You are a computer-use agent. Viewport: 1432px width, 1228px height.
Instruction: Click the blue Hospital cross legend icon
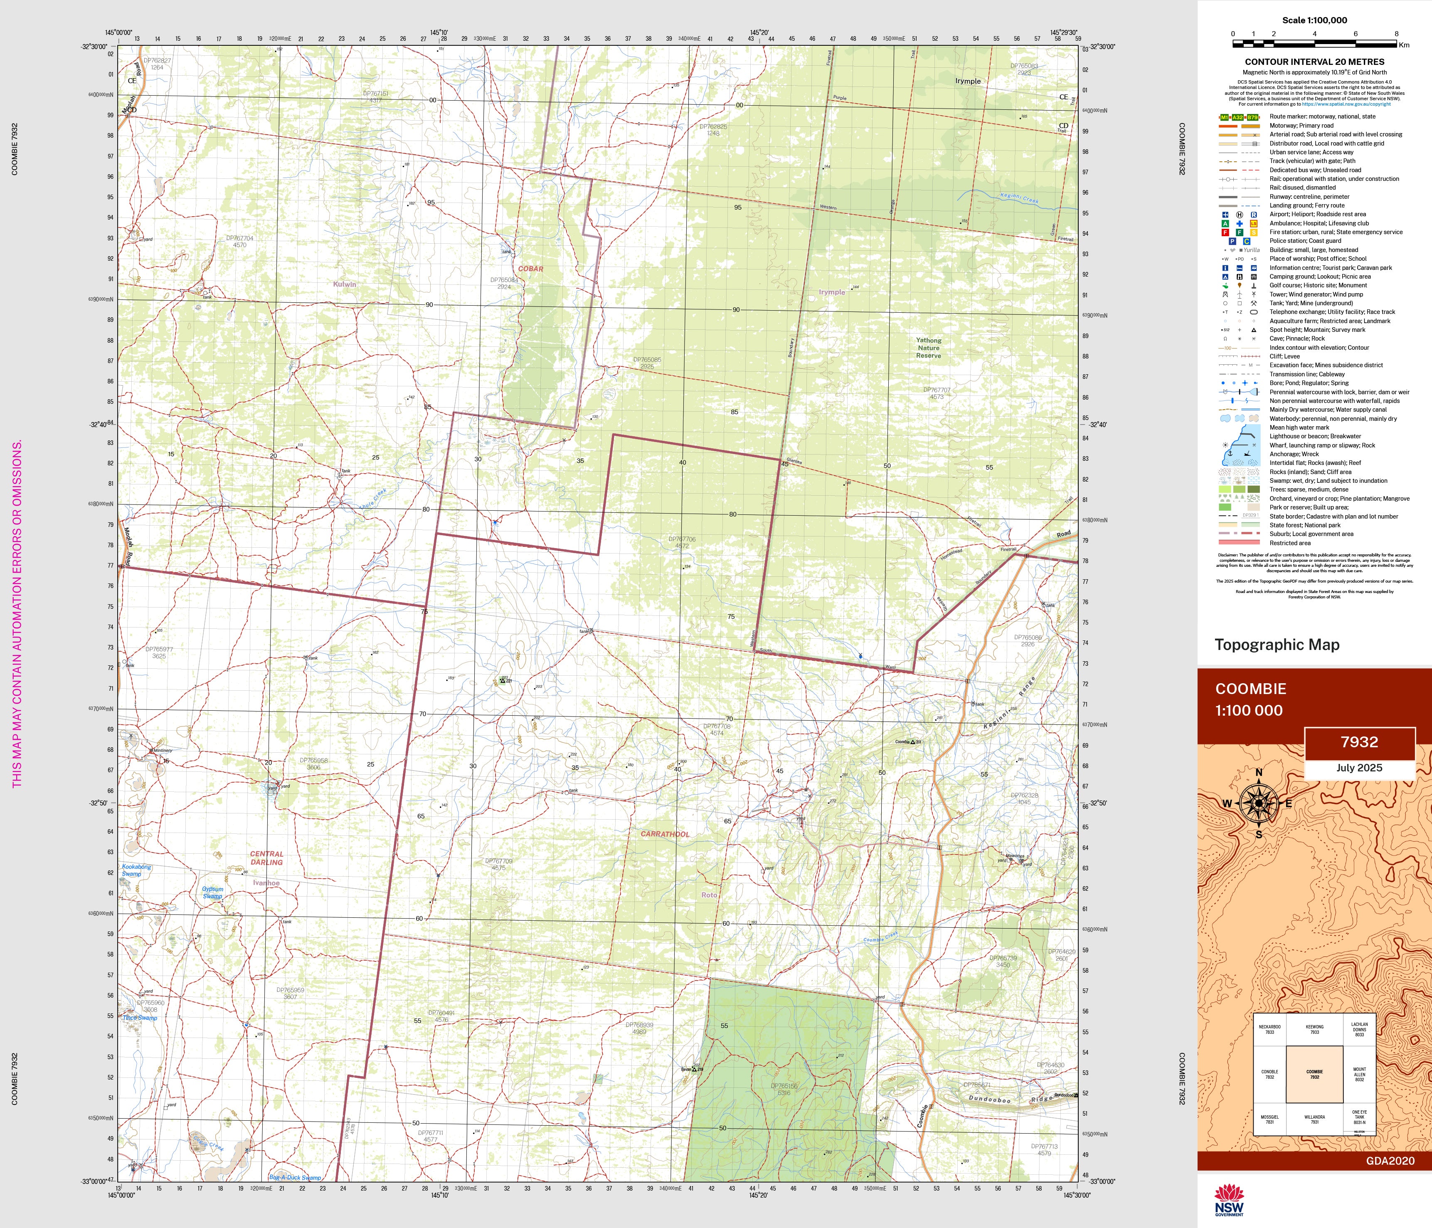pos(1239,224)
